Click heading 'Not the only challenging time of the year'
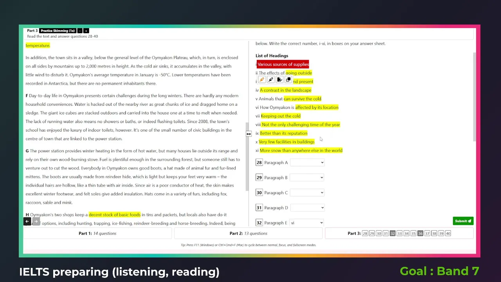The image size is (501, 282). 301,125
